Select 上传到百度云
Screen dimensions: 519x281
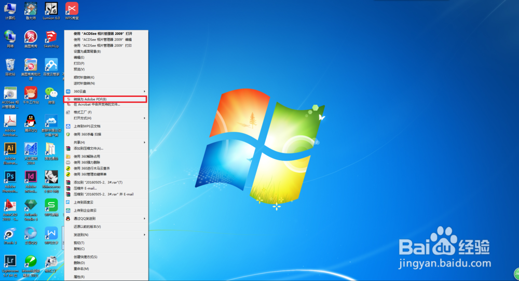(x=106, y=202)
